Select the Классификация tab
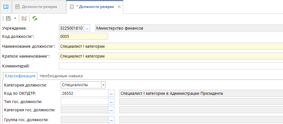Image resolution: width=283 pixels, height=124 pixels. tap(20, 76)
